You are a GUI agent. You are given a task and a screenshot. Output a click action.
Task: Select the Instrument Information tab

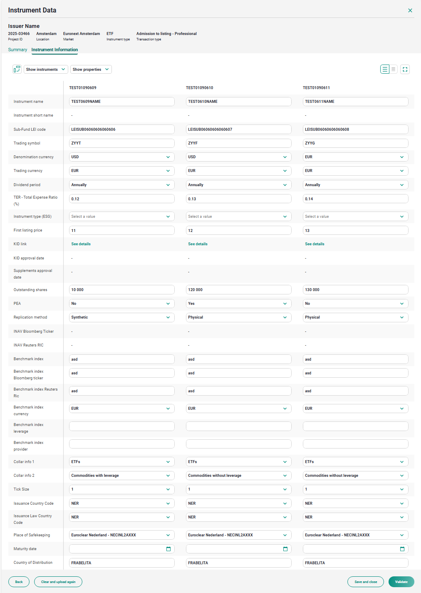tap(54, 50)
